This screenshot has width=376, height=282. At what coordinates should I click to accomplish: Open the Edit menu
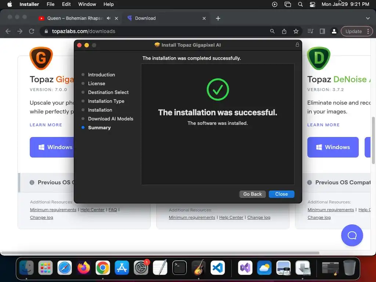pos(66,4)
